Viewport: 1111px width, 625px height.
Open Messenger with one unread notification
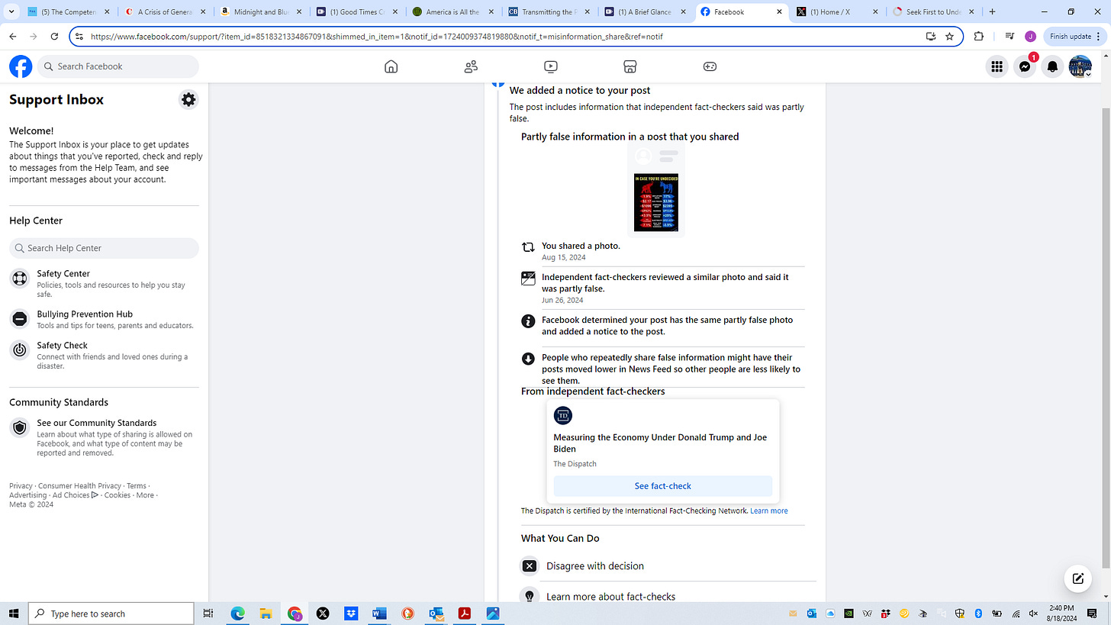tap(1025, 66)
